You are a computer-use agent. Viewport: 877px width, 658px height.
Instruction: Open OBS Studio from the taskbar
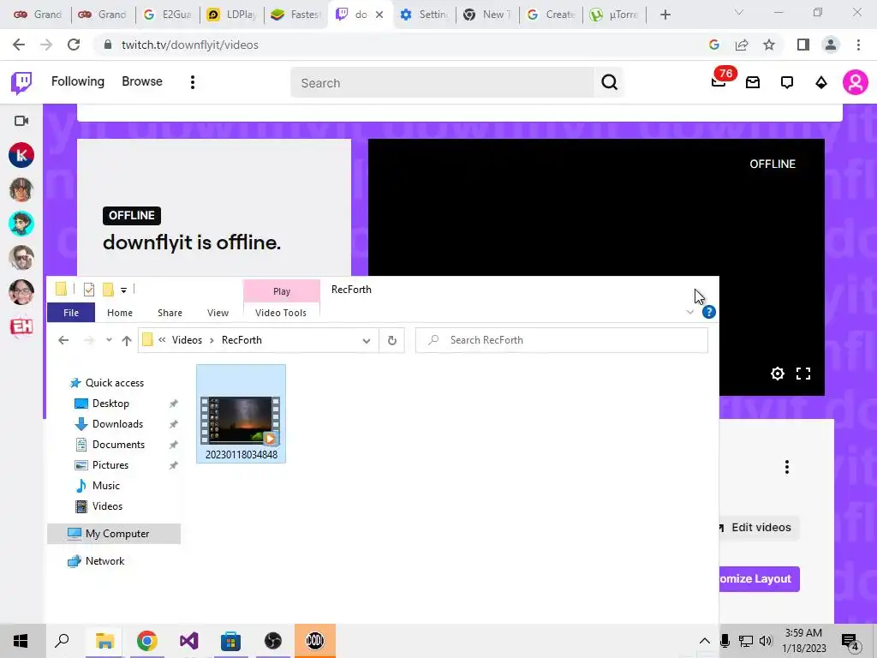[273, 641]
